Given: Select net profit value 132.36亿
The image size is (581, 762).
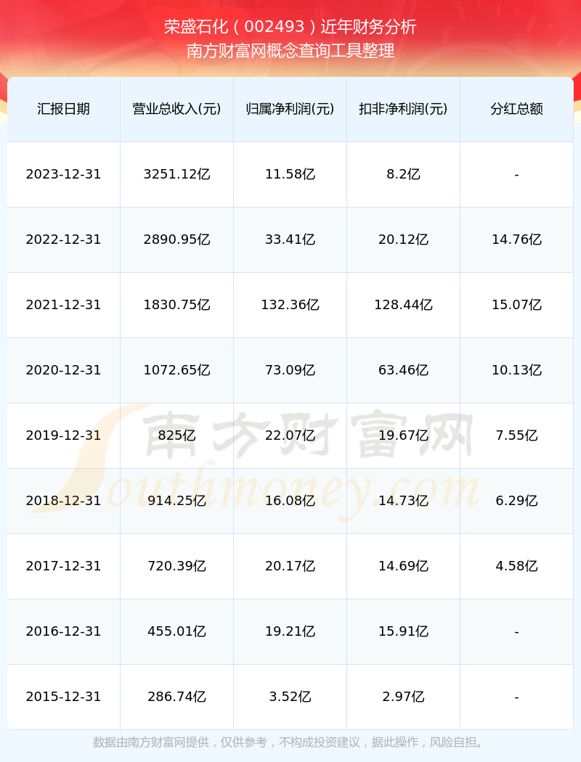Looking at the screenshot, I should tap(290, 305).
